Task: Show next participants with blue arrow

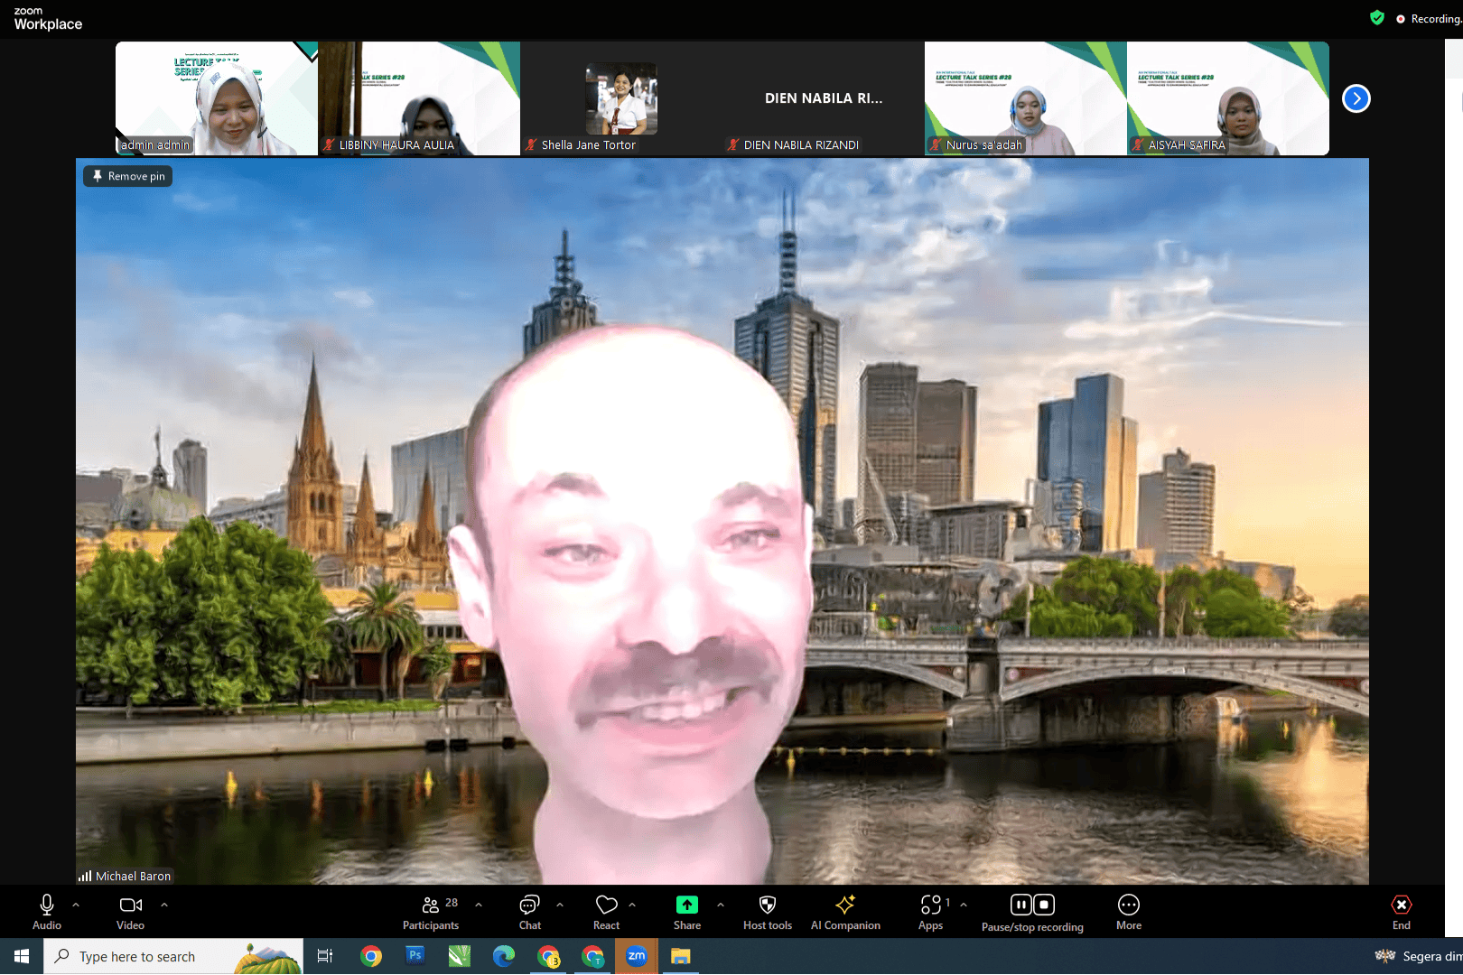Action: coord(1356,98)
